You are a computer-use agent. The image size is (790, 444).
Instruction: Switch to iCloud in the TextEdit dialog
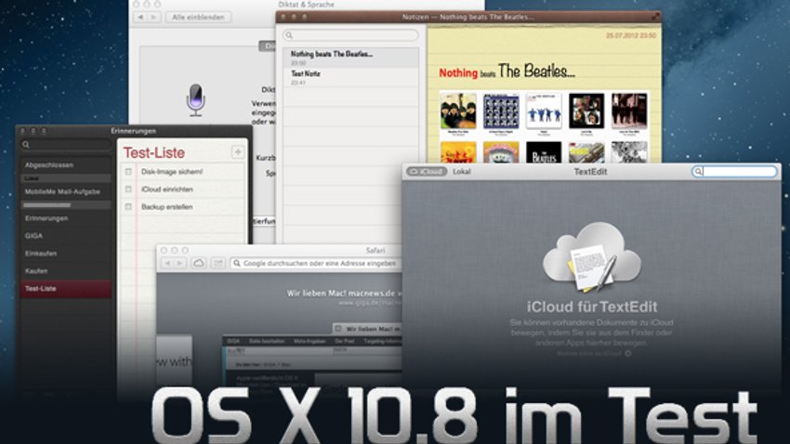(427, 172)
